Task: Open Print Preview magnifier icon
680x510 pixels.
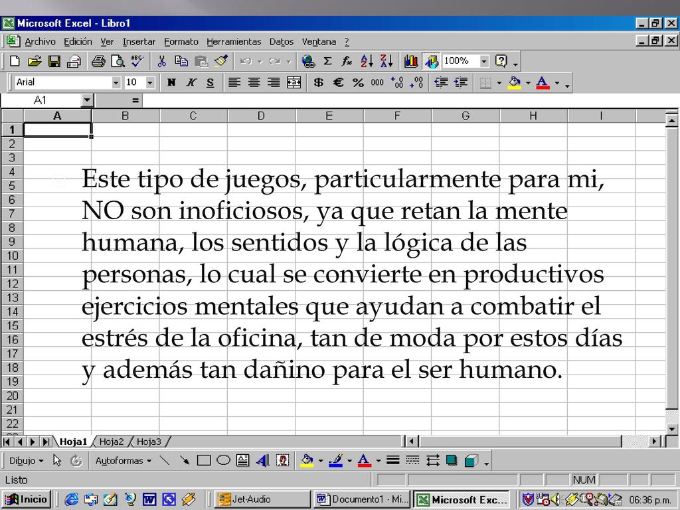Action: [118, 61]
